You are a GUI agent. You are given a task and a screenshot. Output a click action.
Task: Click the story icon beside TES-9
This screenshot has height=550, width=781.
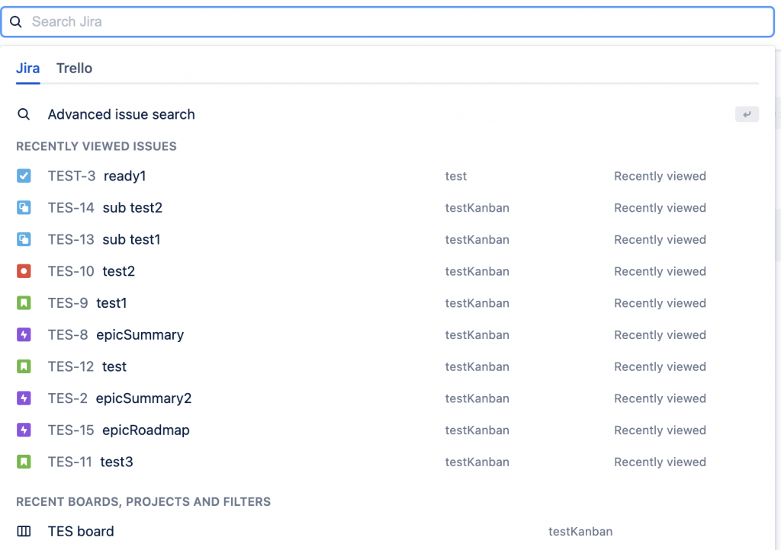[x=24, y=303]
